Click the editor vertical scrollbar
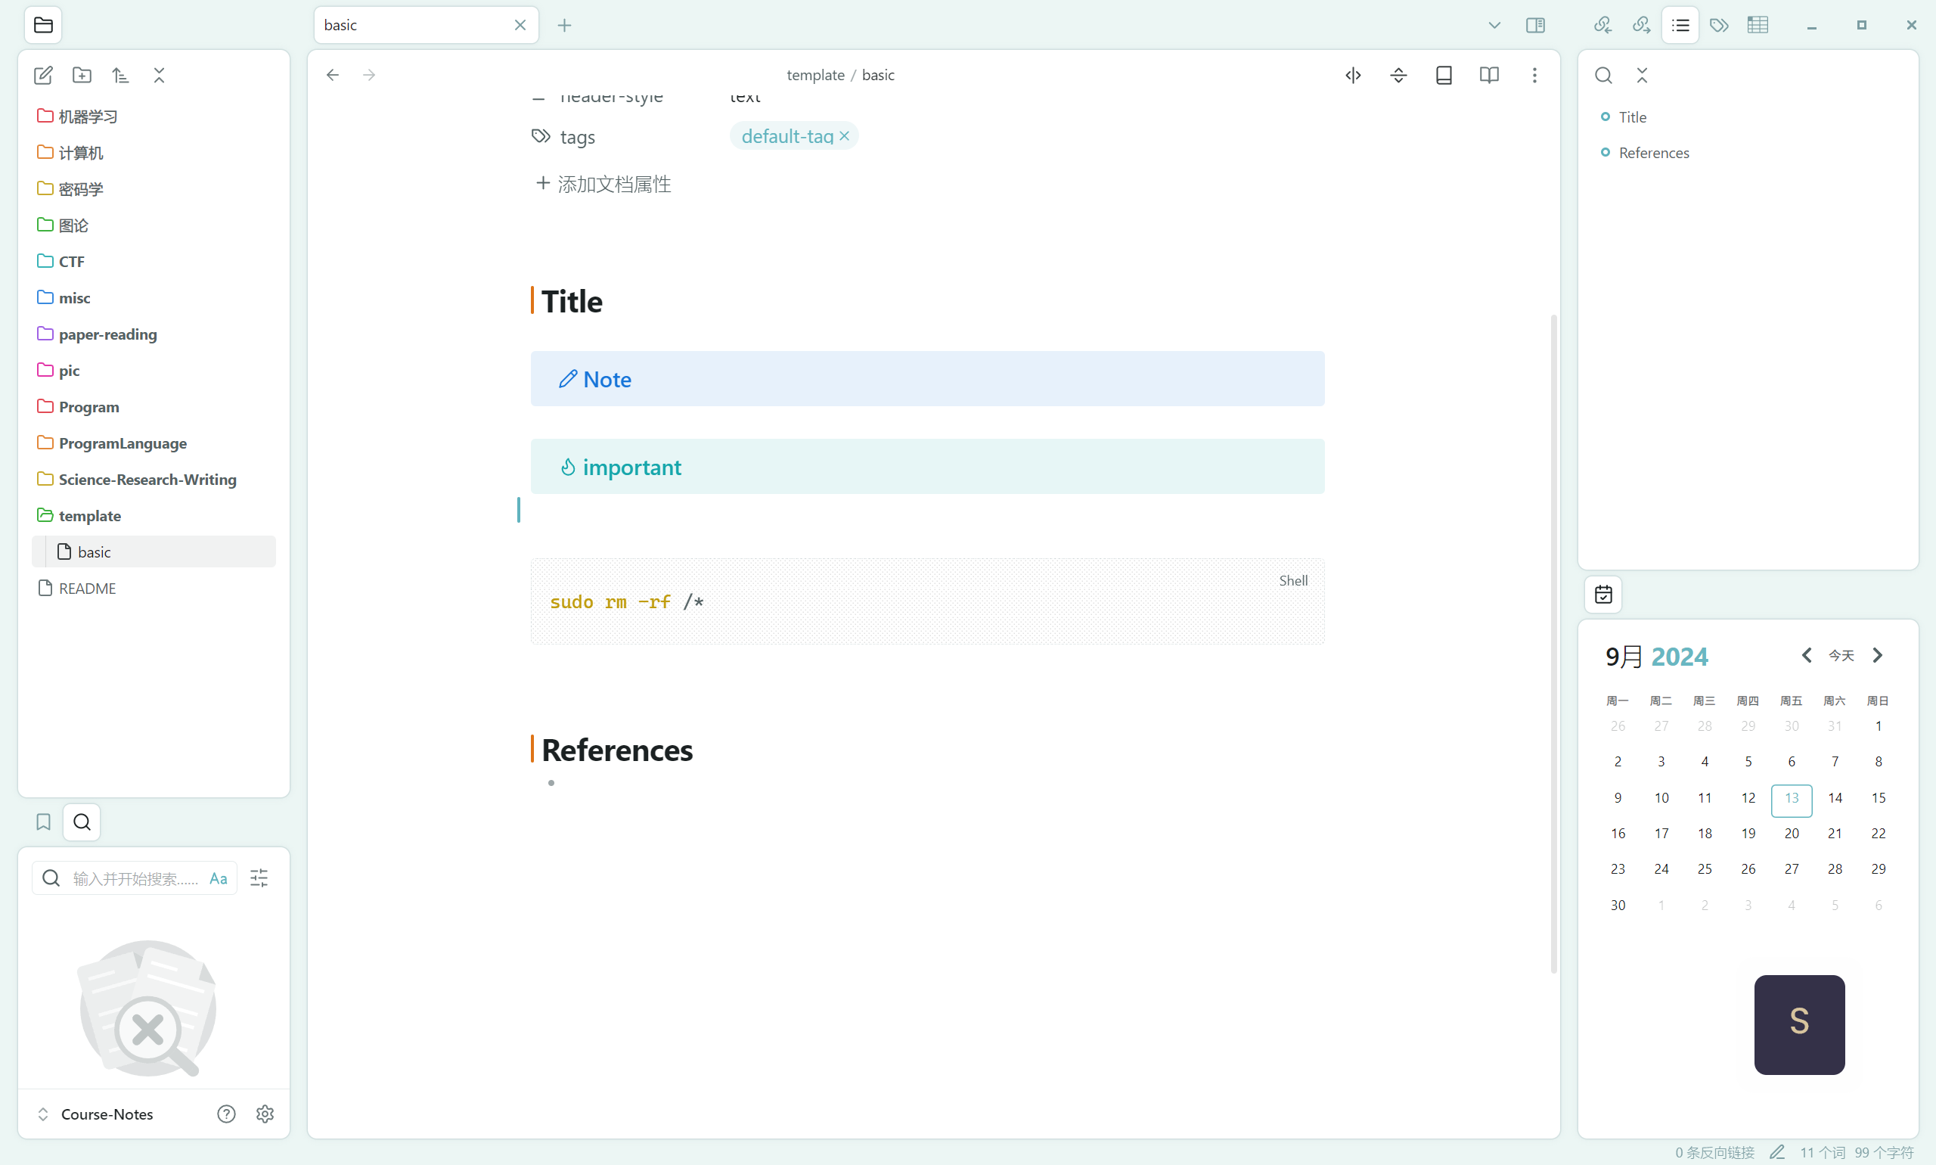The image size is (1936, 1165). [x=1553, y=642]
